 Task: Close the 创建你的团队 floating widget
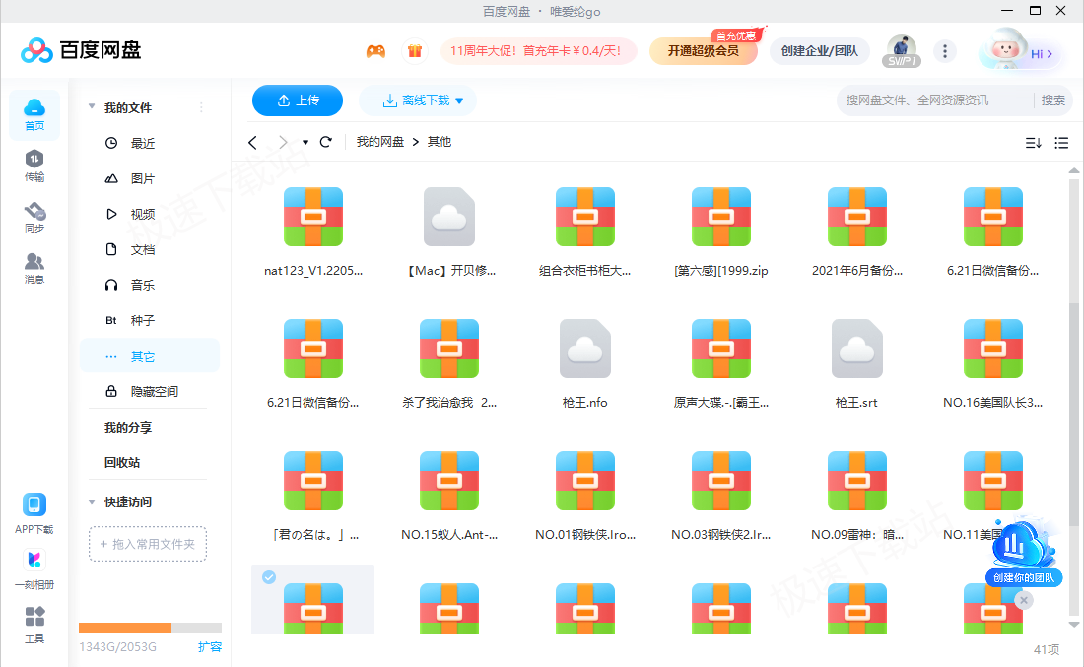(x=1024, y=600)
